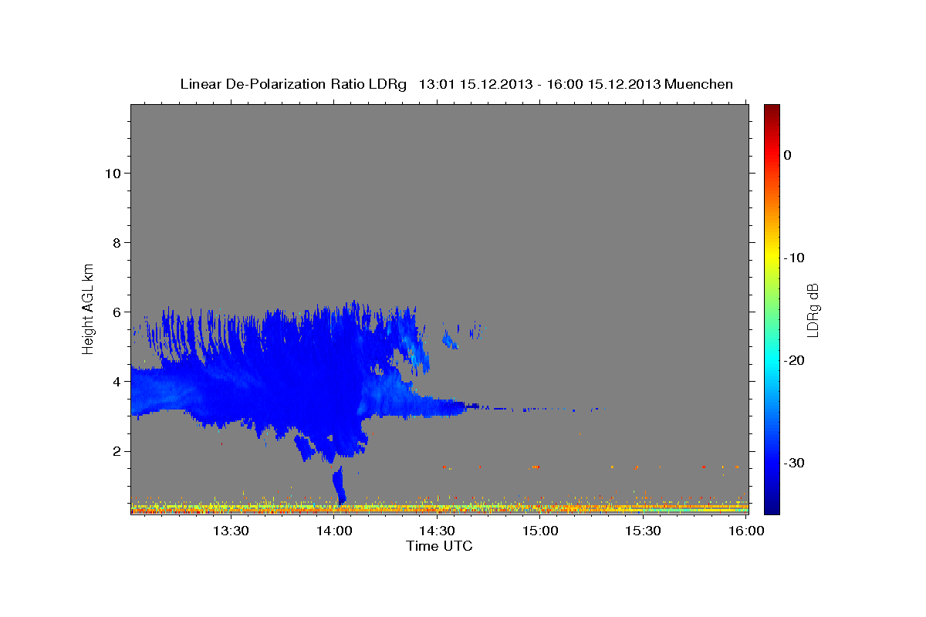
Task: Click the height tick label '6'
Action: pyautogui.click(x=116, y=312)
